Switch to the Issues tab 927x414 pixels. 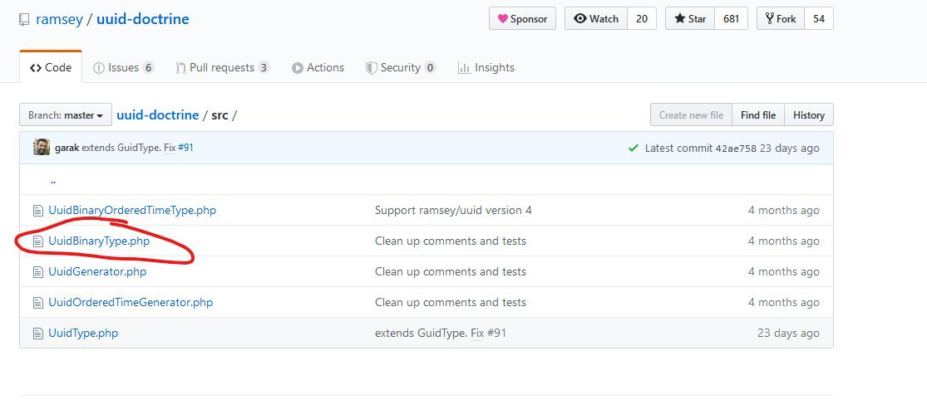click(x=124, y=67)
